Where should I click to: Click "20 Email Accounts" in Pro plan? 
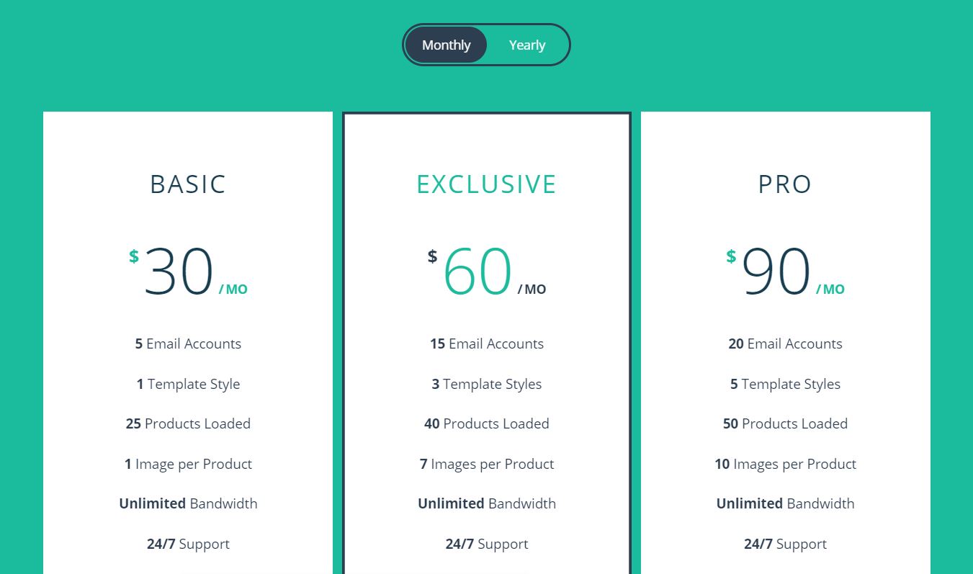click(x=785, y=344)
